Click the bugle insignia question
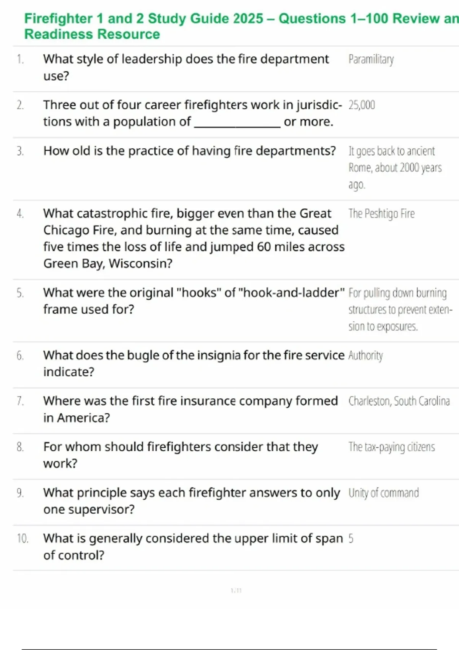This screenshot has height=650, width=459. [x=194, y=363]
